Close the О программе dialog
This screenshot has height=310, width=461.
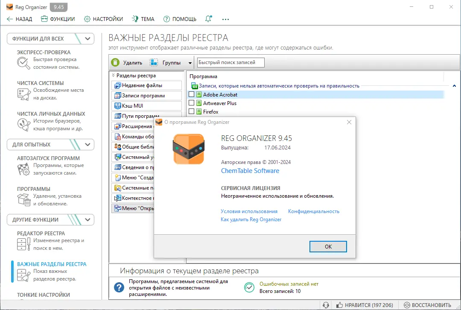click(349, 122)
